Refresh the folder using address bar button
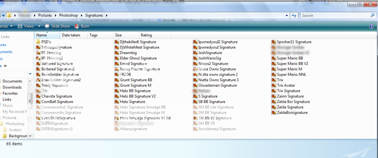 pyautogui.click(x=294, y=15)
